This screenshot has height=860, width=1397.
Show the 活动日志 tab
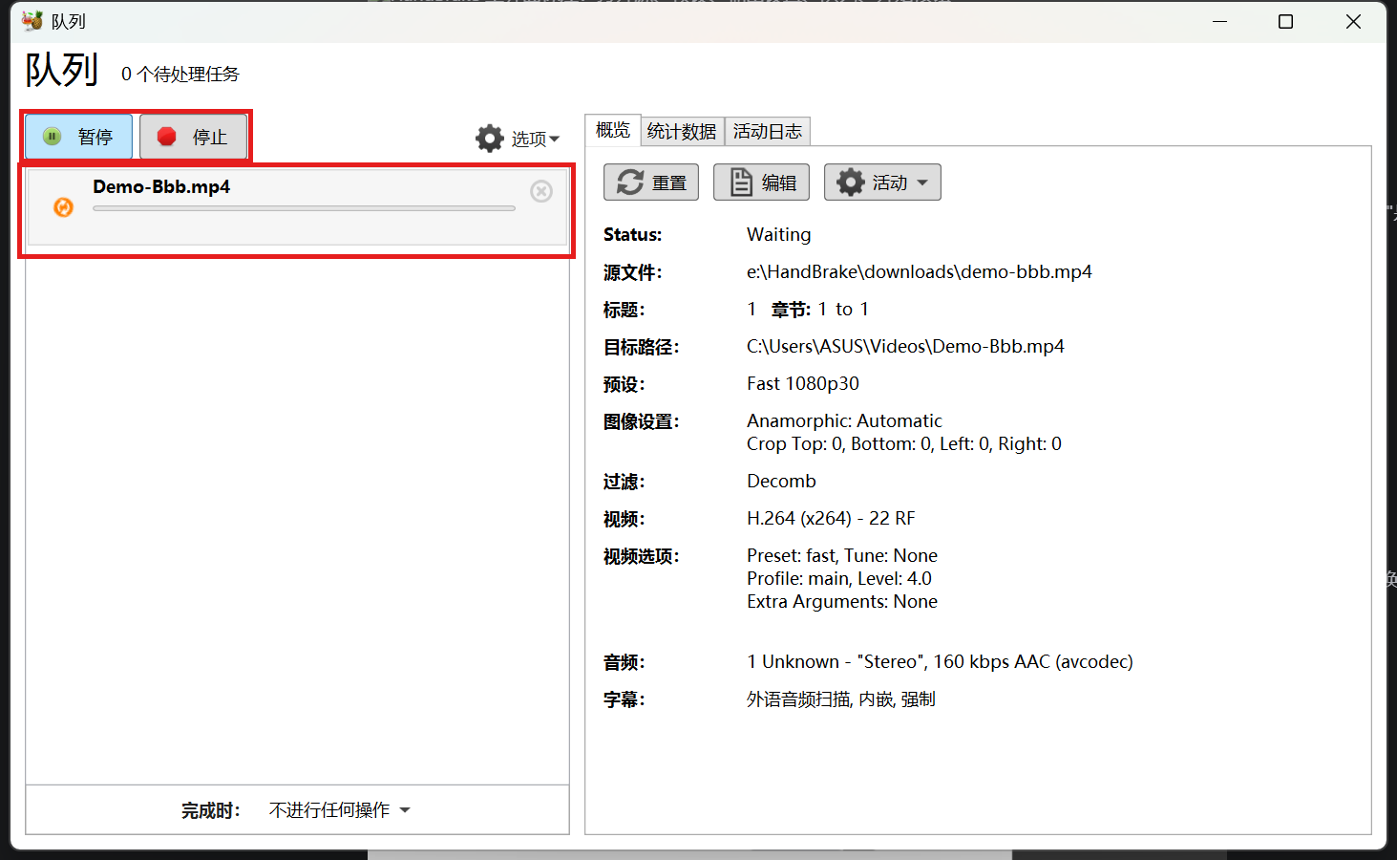pyautogui.click(x=768, y=131)
